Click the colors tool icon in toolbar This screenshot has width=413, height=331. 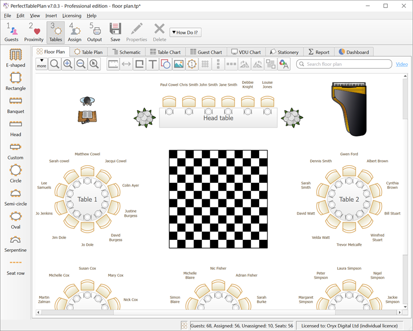point(283,64)
